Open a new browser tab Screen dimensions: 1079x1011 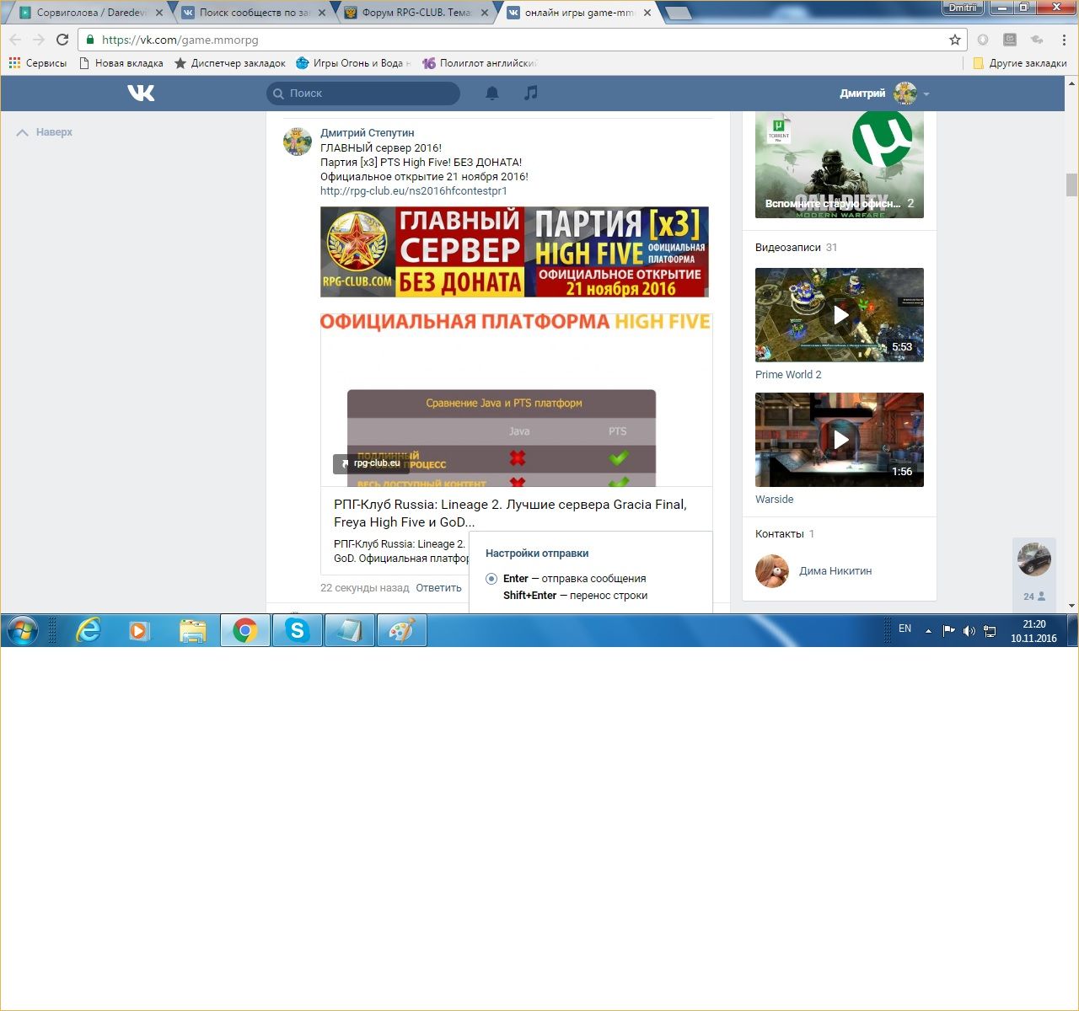pos(678,13)
